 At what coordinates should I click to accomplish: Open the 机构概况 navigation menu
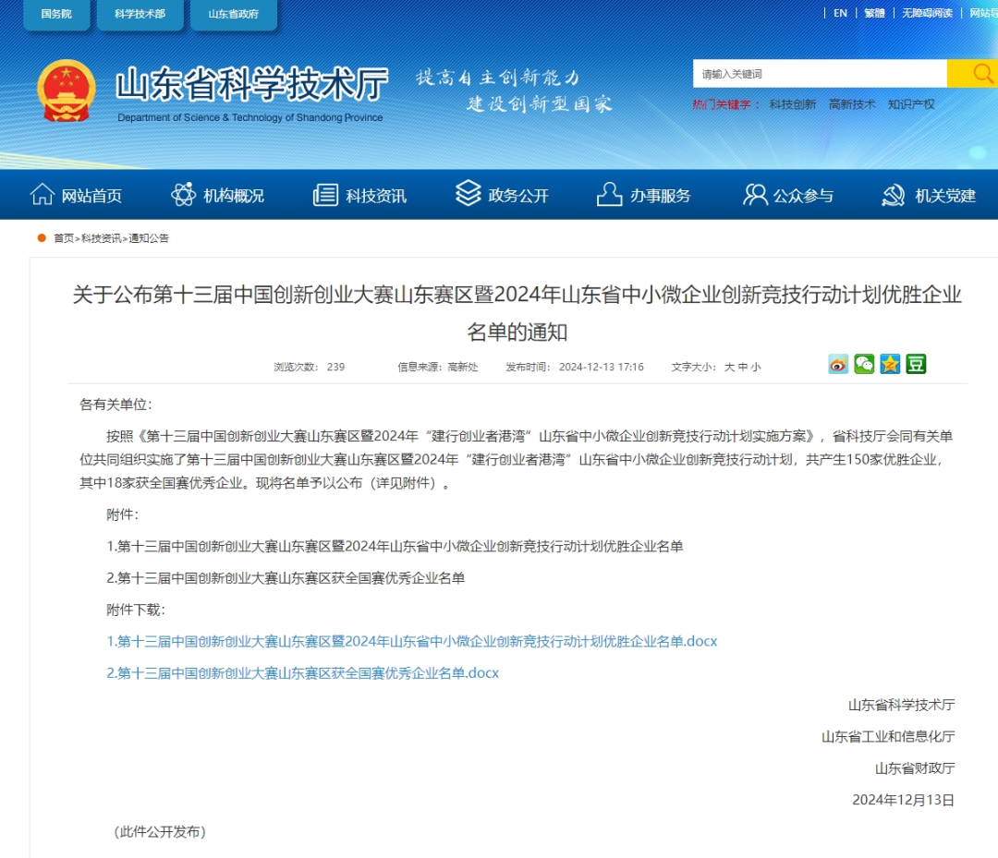218,195
